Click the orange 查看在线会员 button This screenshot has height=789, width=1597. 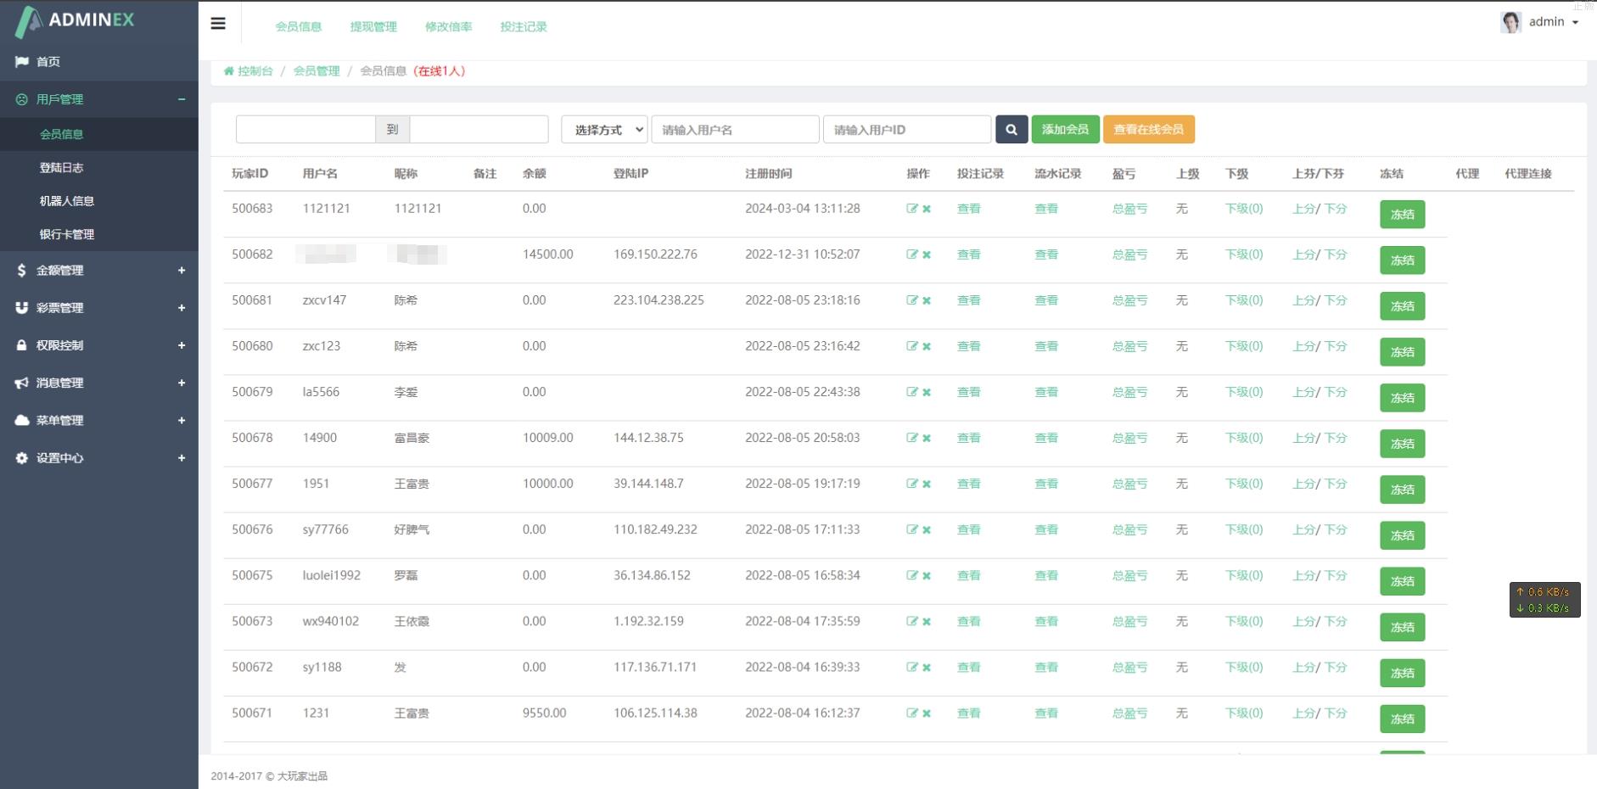[x=1148, y=130]
